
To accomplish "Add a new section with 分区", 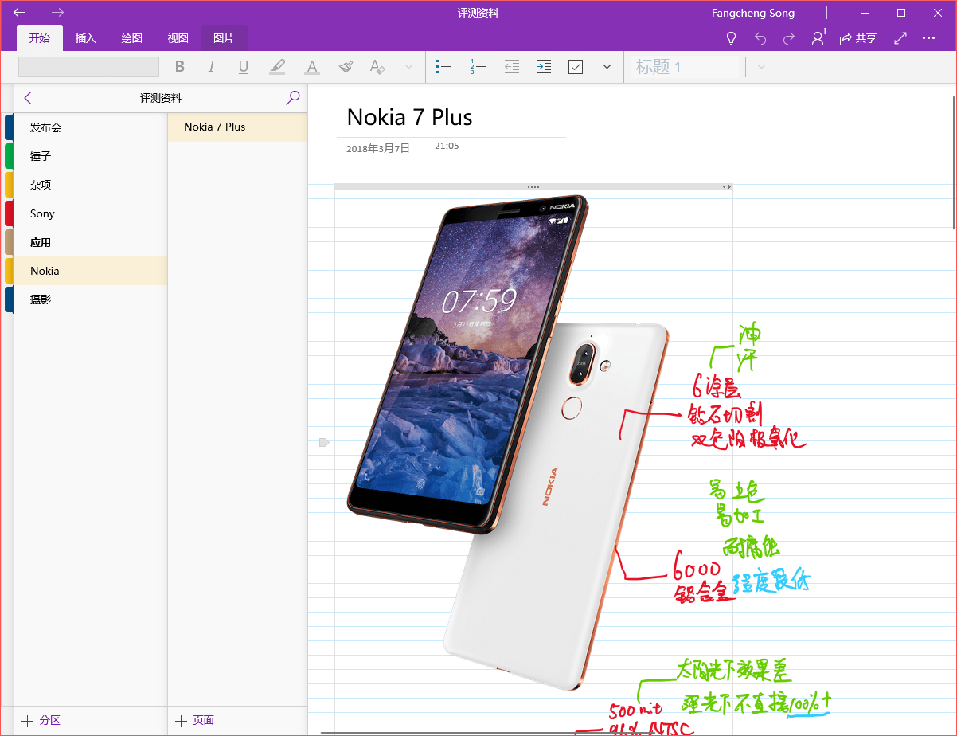I will point(41,720).
